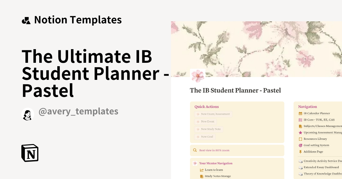Click the Notion Templates logo at the top
Image resolution: width=342 pixels, height=179 pixels.
pos(26,19)
